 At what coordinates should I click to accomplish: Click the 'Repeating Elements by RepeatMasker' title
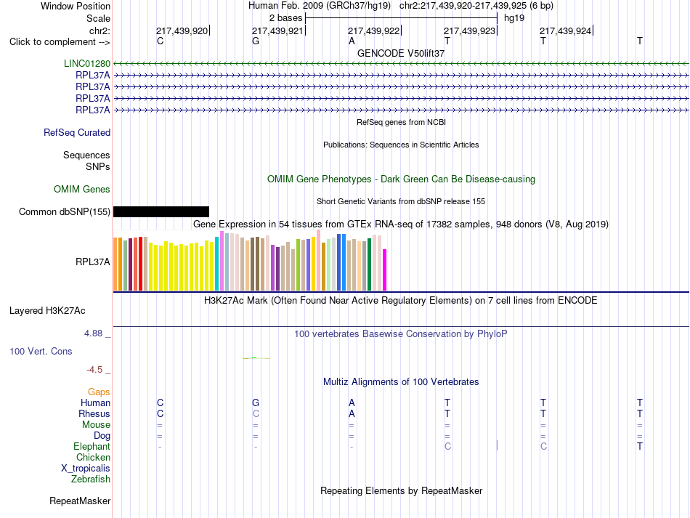(x=402, y=490)
